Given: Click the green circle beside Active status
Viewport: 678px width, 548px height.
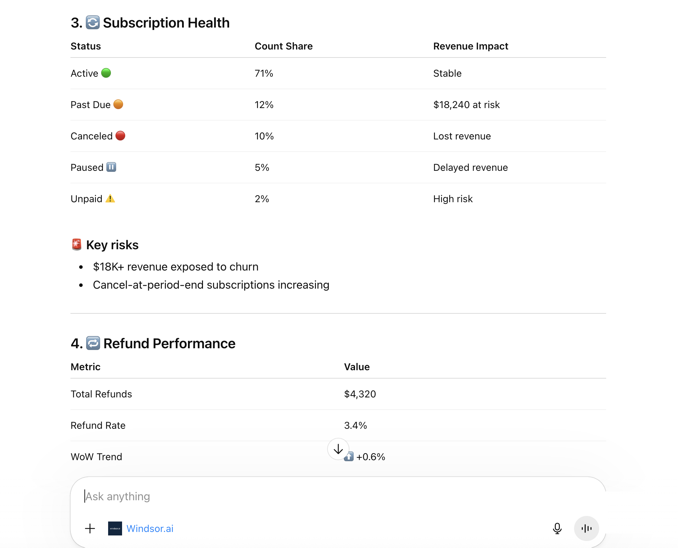Looking at the screenshot, I should 106,73.
